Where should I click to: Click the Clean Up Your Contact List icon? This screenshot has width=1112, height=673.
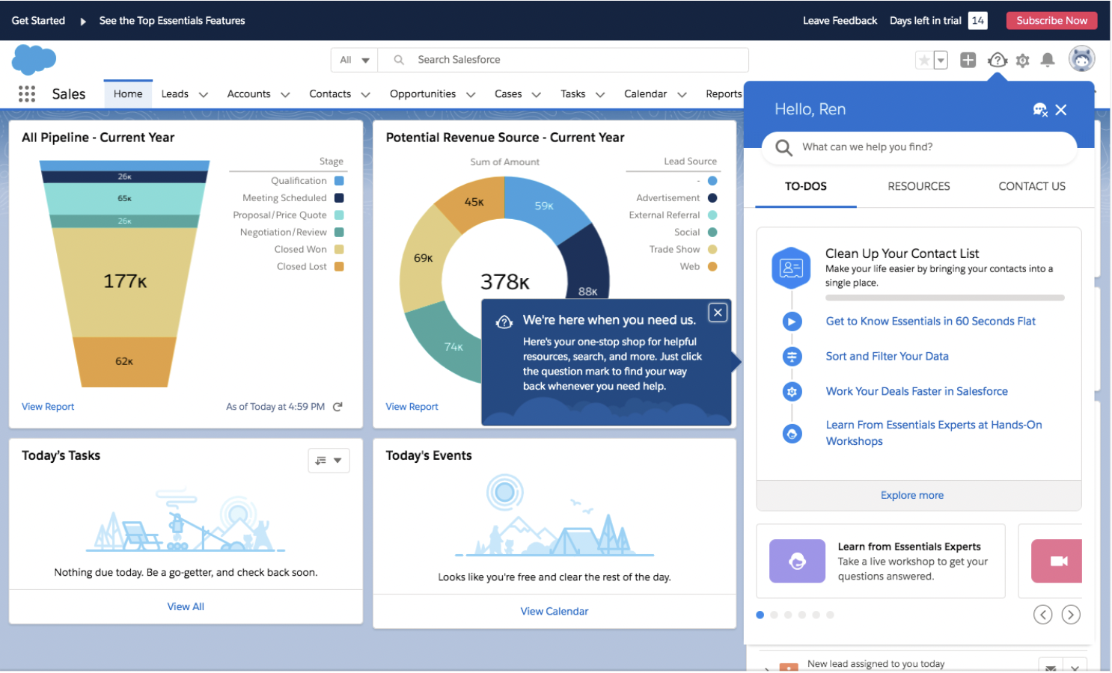[791, 268]
